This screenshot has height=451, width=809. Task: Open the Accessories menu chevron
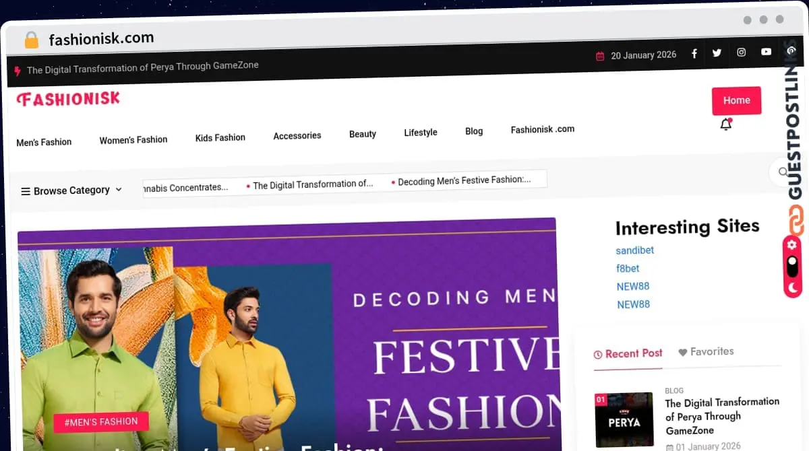tap(297, 136)
